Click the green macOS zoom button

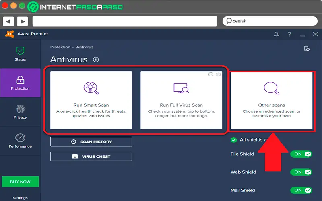22,6
